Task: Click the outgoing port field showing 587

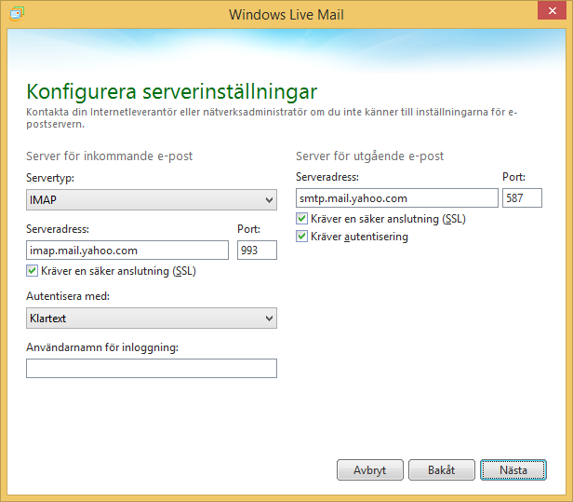Action: [522, 198]
